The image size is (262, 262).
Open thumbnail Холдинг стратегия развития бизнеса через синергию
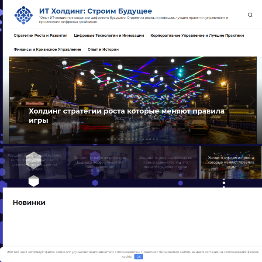tap(100, 162)
